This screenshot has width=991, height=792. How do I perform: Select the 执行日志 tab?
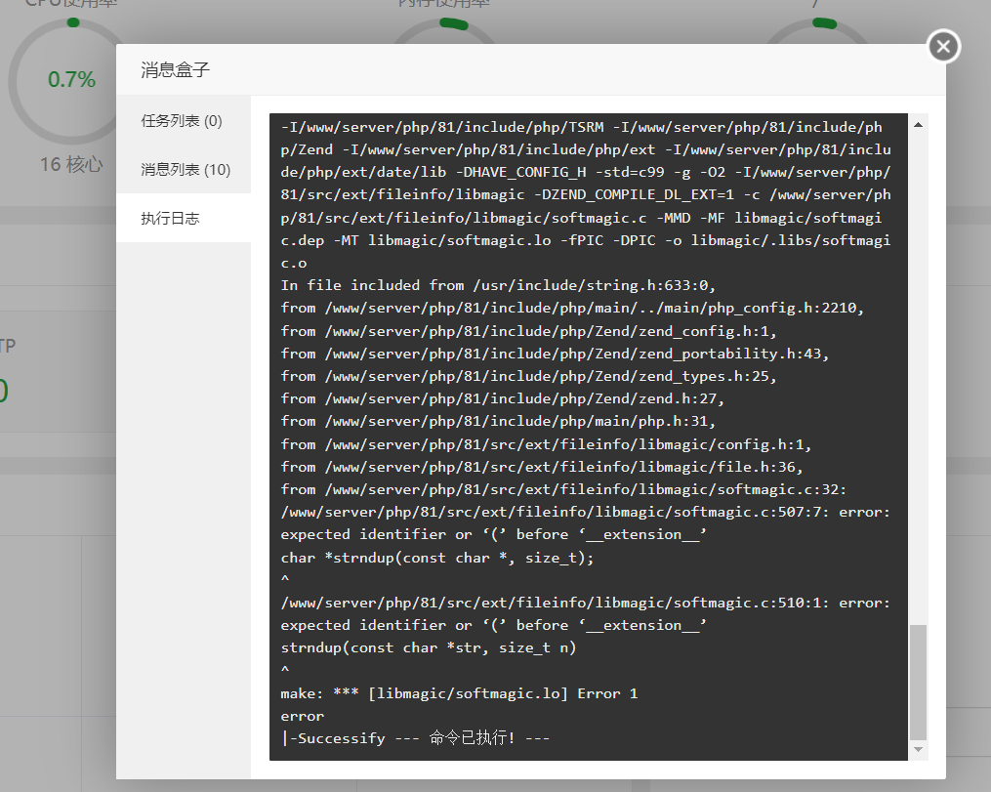184,218
